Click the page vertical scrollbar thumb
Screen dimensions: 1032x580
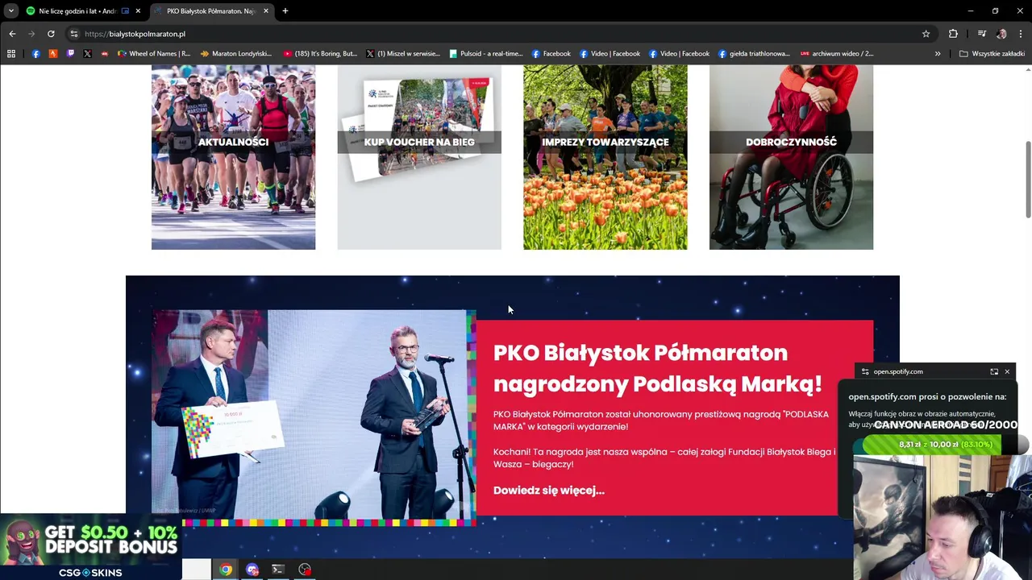(x=1028, y=179)
